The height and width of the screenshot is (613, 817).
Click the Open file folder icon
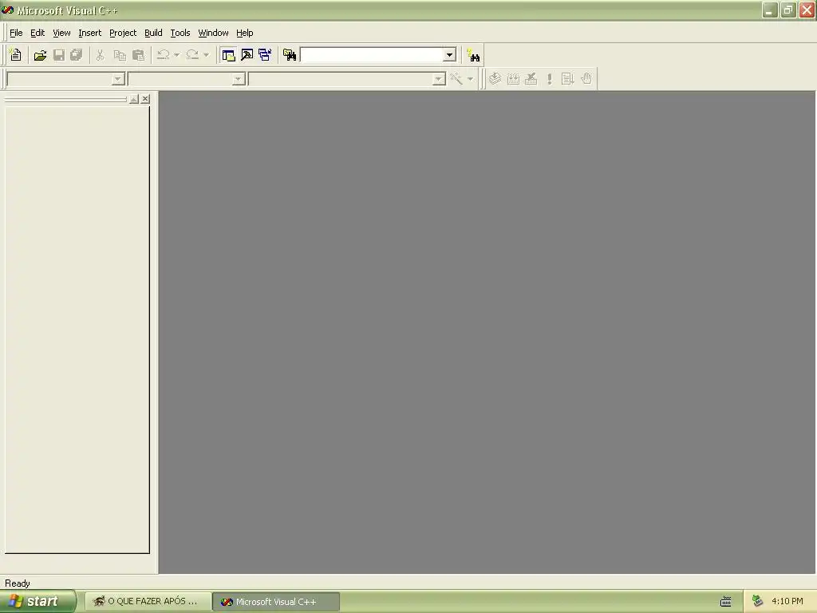click(40, 55)
